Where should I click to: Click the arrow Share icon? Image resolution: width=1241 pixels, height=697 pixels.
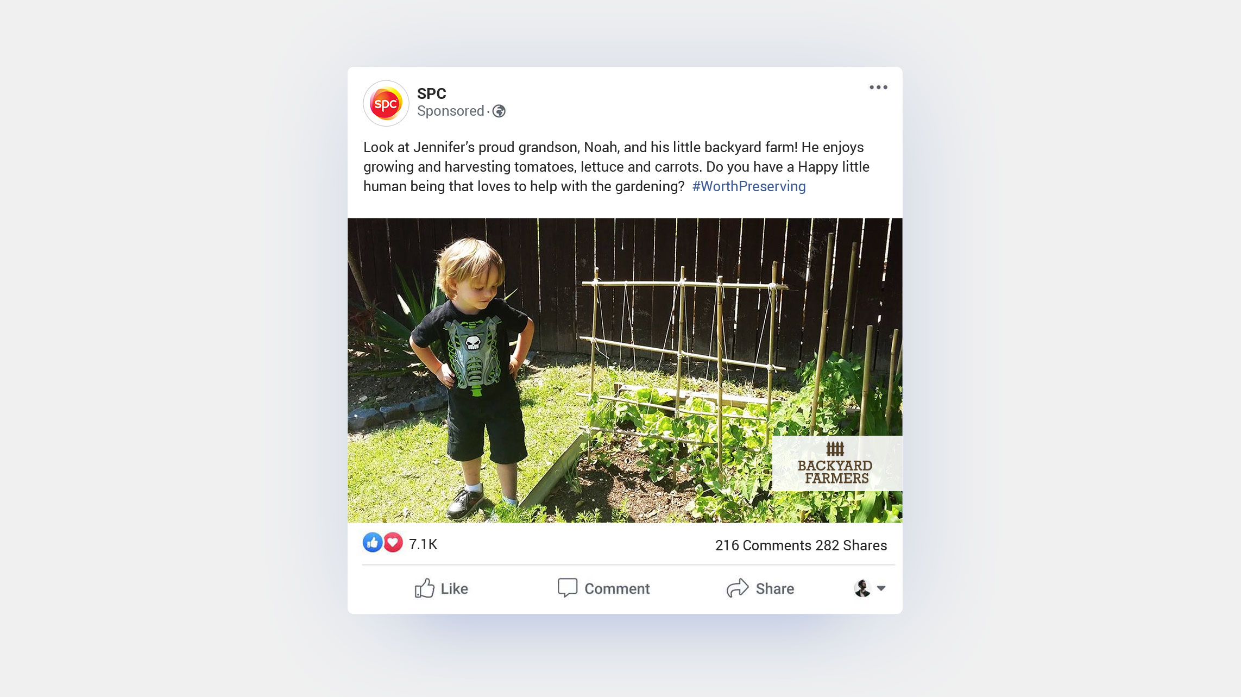click(738, 588)
